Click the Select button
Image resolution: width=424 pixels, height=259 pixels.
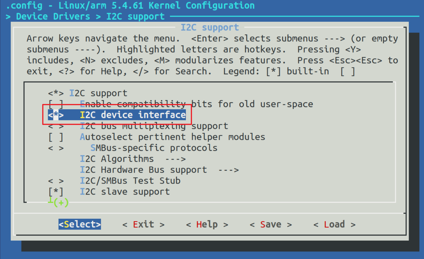[x=80, y=224]
